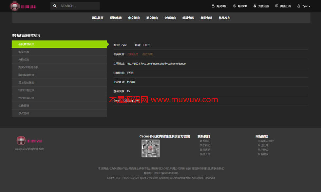Open 网站首页 in the navigation bar
321x192 pixels.
pos(98,18)
